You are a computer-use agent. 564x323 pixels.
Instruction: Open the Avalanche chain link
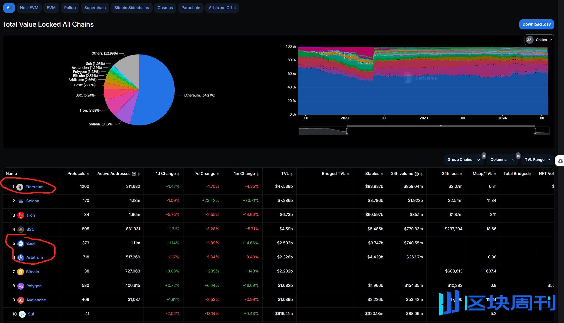(36, 300)
